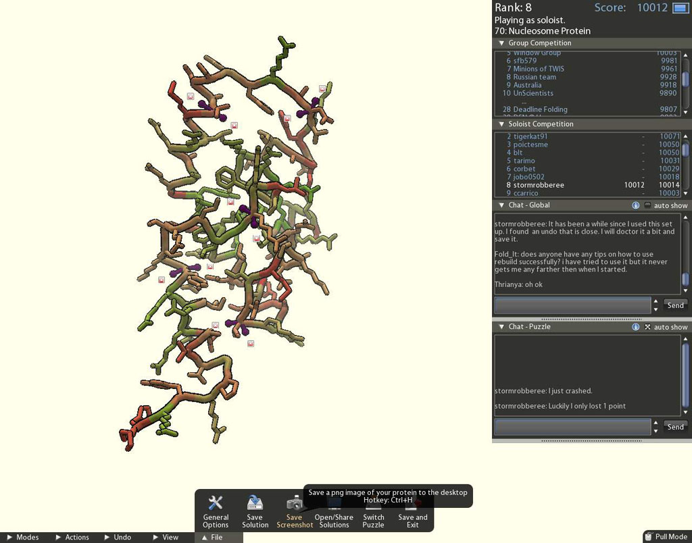The image size is (692, 543).
Task: Click the Rank: 8 label
Action: [x=513, y=7]
